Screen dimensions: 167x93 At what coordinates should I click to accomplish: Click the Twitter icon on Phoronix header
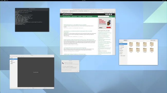[108, 14]
